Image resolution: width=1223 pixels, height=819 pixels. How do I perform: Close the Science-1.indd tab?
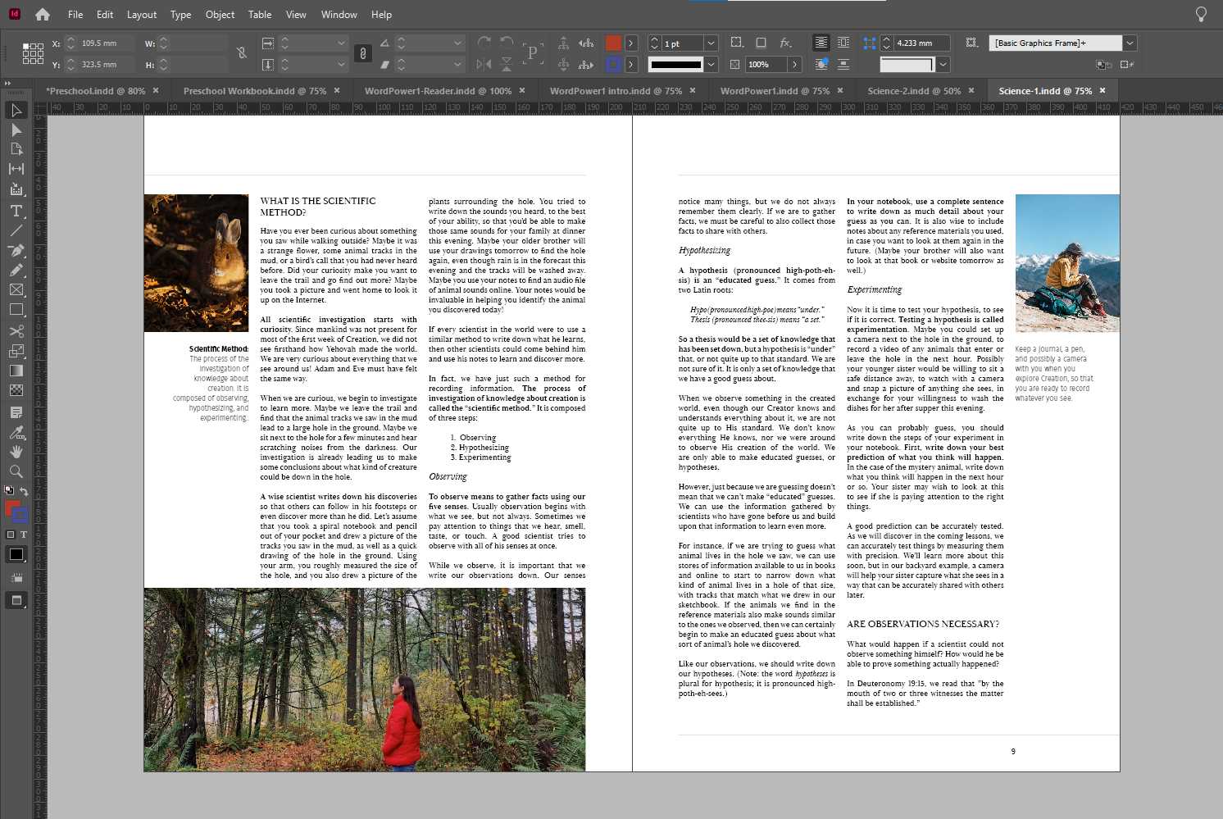tap(1103, 90)
